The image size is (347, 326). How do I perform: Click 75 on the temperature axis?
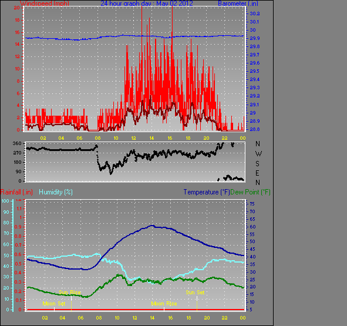tap(252, 204)
